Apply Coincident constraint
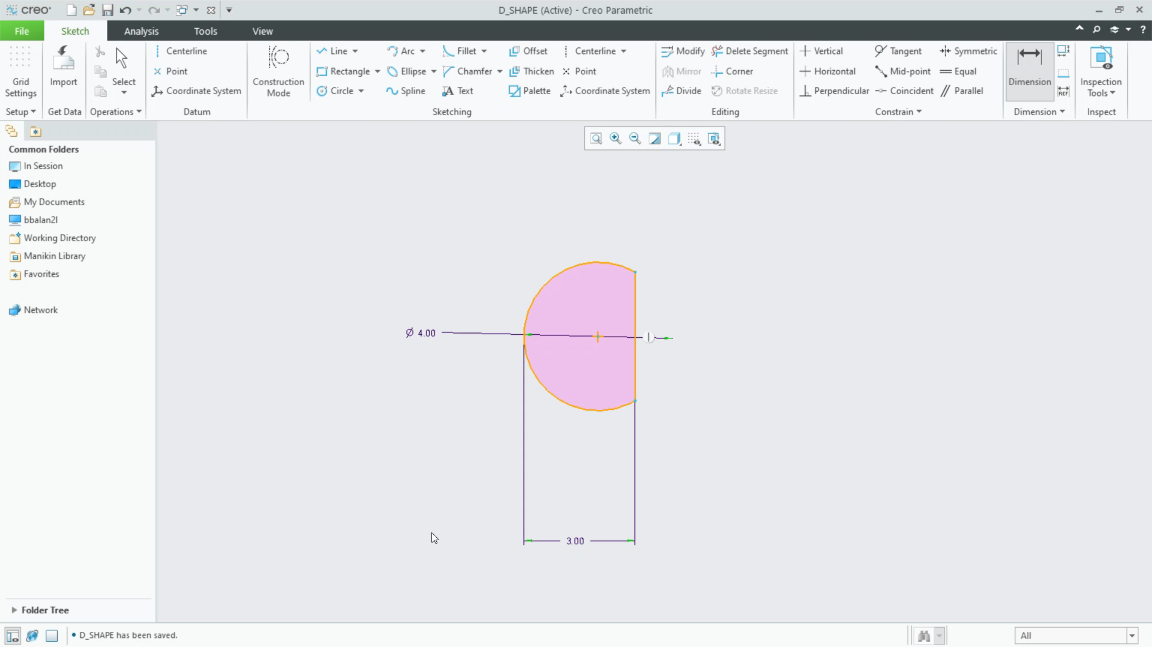The width and height of the screenshot is (1152, 647). (x=904, y=91)
